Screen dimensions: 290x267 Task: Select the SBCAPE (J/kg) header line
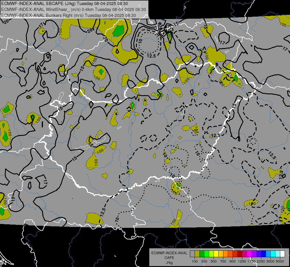click(x=64, y=4)
